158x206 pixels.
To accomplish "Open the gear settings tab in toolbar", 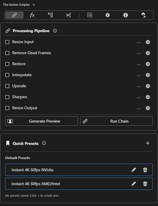I will pyautogui.click(x=108, y=15).
